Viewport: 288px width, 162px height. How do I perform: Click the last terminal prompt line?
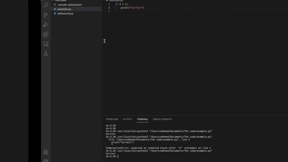tap(112, 156)
